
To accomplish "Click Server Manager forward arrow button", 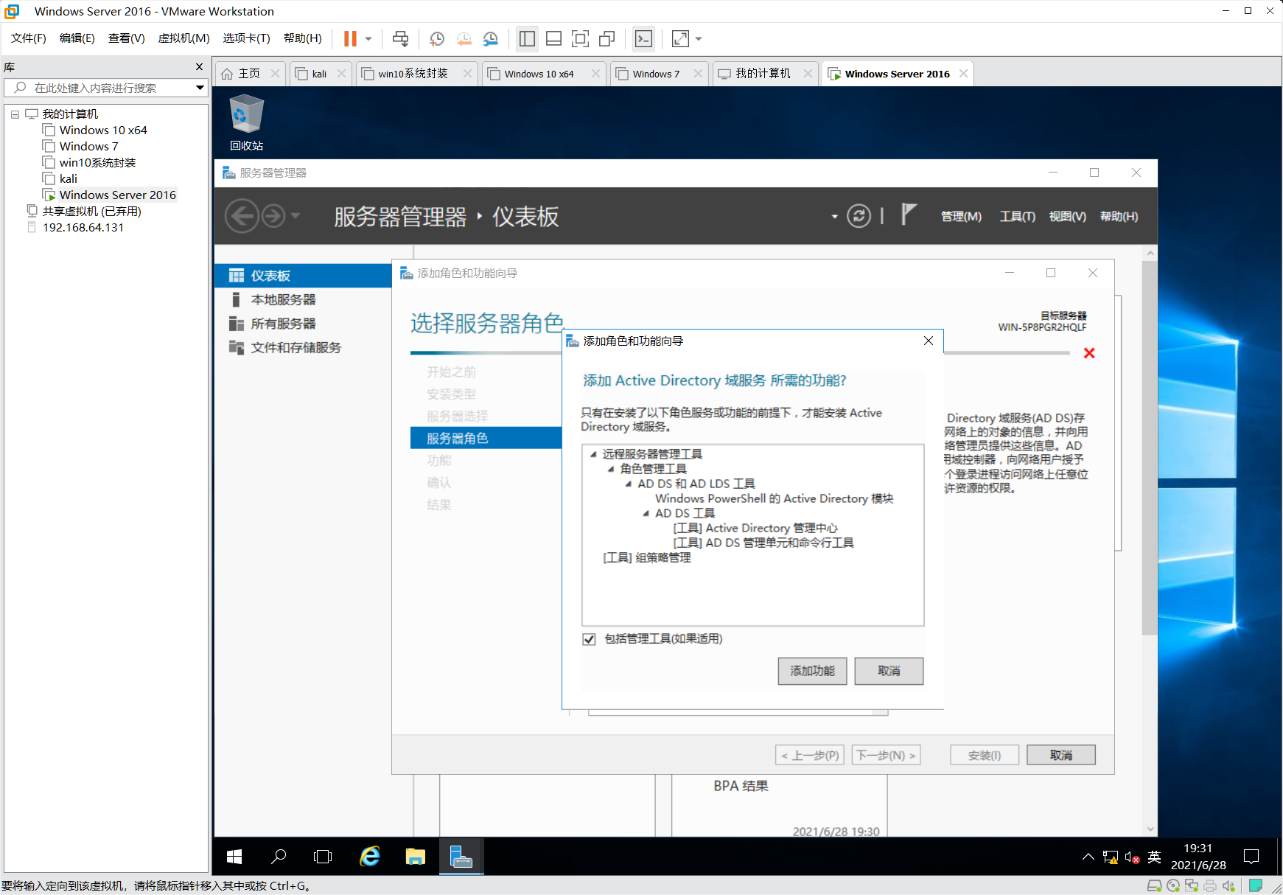I will point(273,216).
